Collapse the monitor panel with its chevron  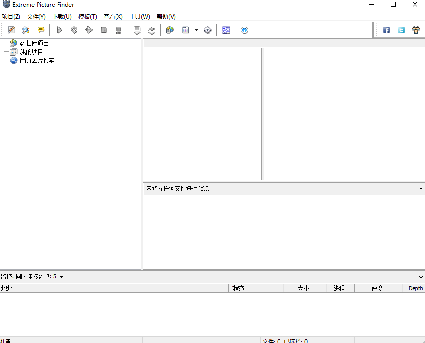pos(421,277)
